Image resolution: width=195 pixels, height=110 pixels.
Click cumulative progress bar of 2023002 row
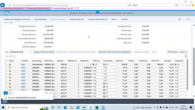point(109,87)
